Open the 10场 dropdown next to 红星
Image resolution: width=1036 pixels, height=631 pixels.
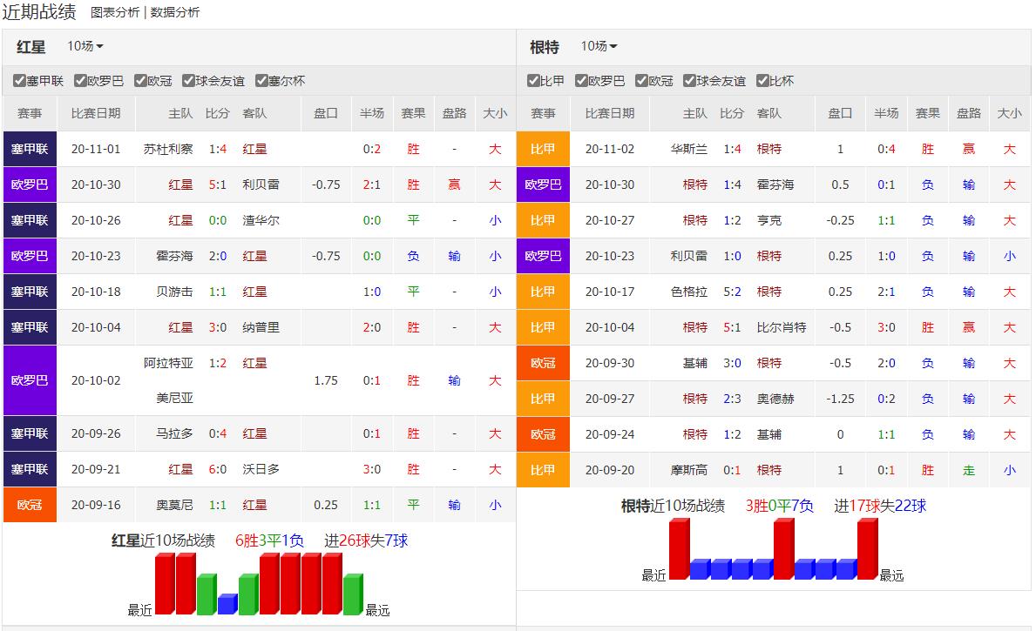[85, 46]
